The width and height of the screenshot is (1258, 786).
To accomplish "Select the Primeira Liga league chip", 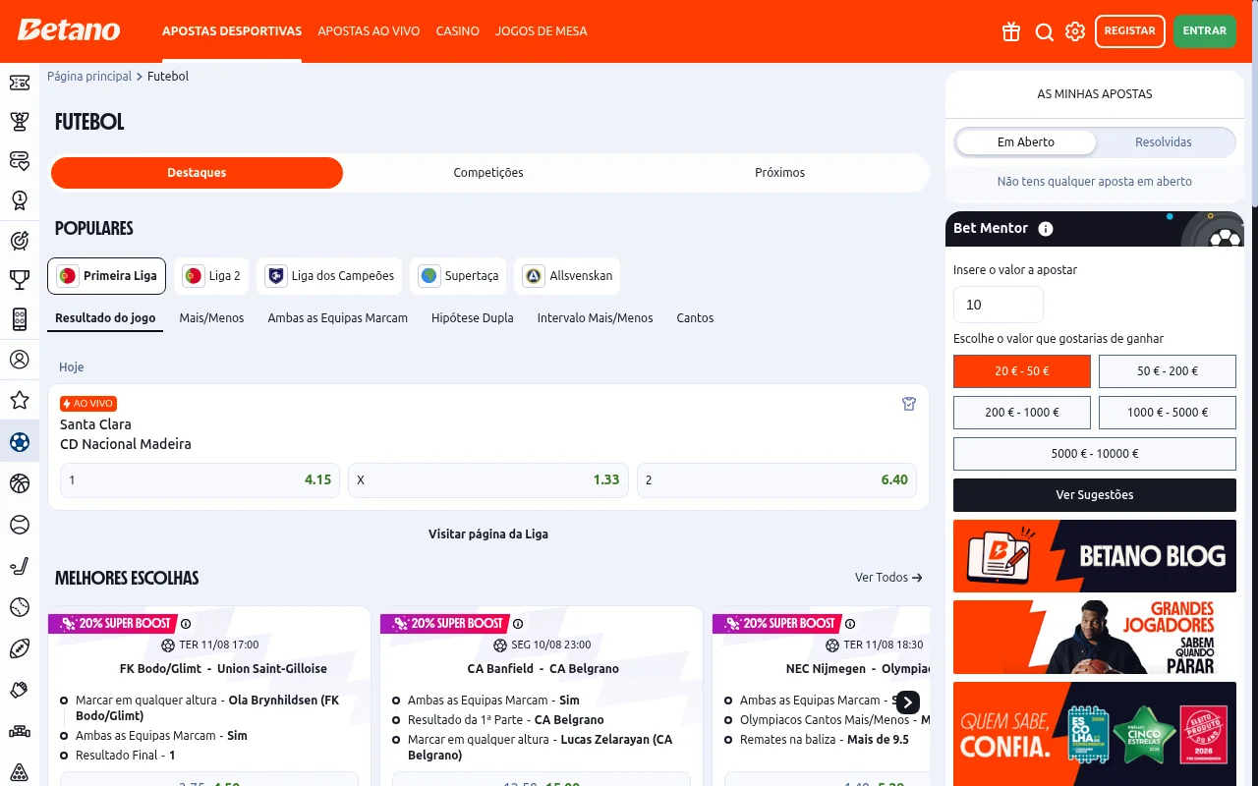I will click(x=106, y=276).
